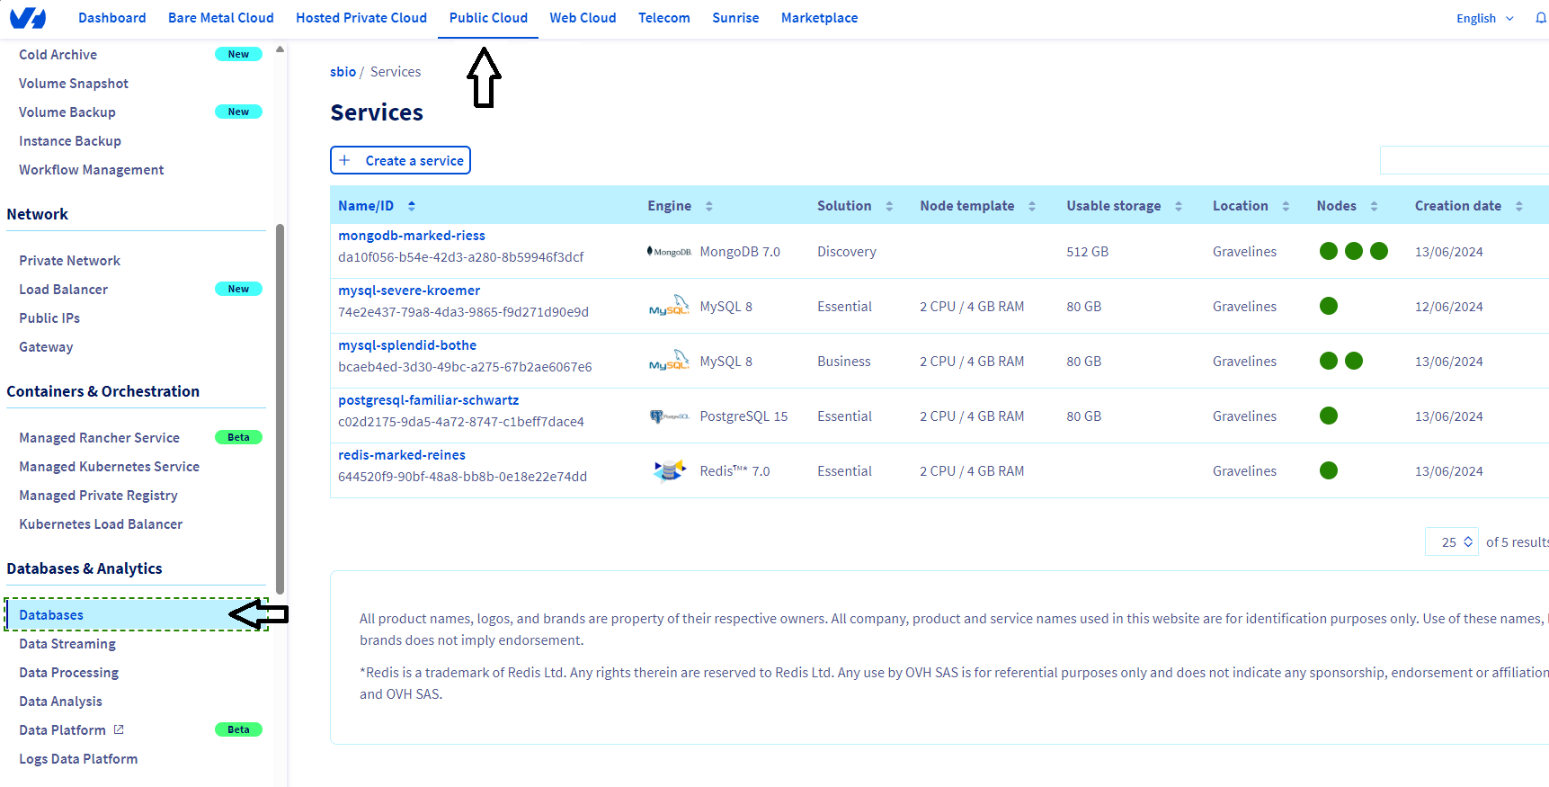Viewport: 1549px width, 787px height.
Task: Click the external link icon beside Data Platform
Action: (x=119, y=729)
